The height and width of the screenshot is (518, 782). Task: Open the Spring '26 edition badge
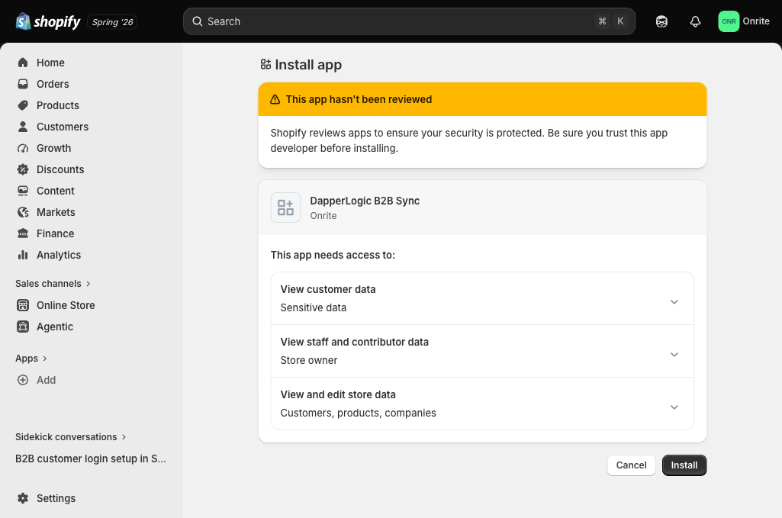pos(112,22)
